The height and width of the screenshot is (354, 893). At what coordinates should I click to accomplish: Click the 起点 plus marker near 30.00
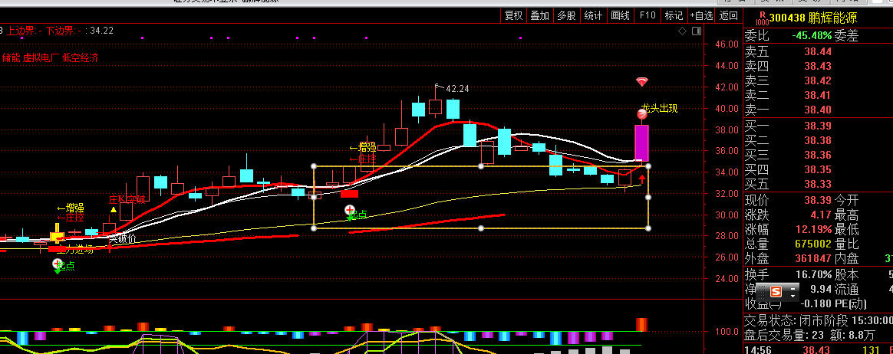pyautogui.click(x=350, y=210)
